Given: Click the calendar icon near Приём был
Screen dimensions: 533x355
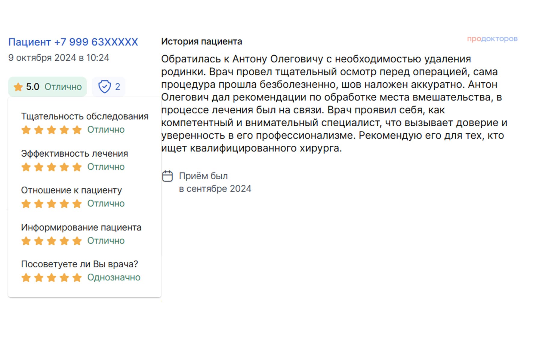Looking at the screenshot, I should 168,176.
